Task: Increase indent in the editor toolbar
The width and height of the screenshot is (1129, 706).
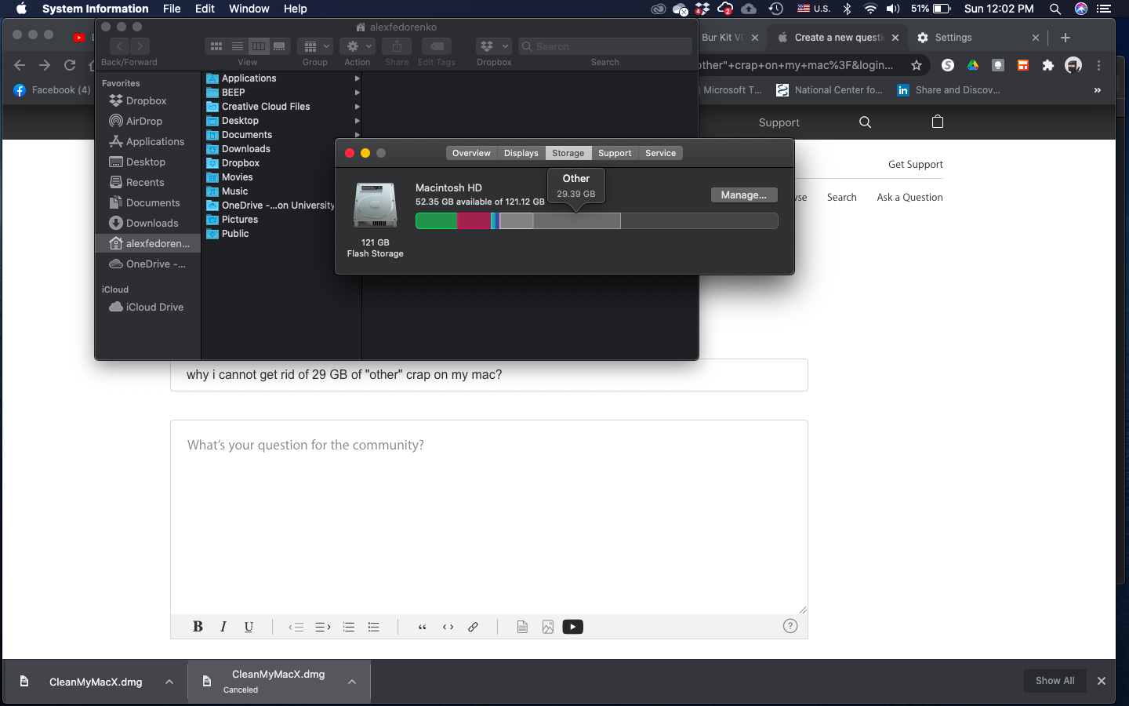Action: [x=322, y=627]
